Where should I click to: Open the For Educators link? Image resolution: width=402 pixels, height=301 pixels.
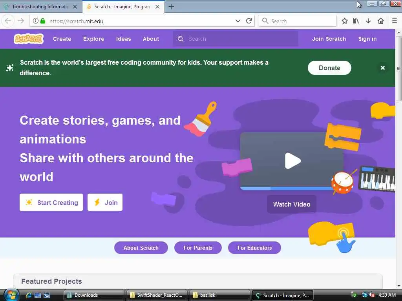254,248
